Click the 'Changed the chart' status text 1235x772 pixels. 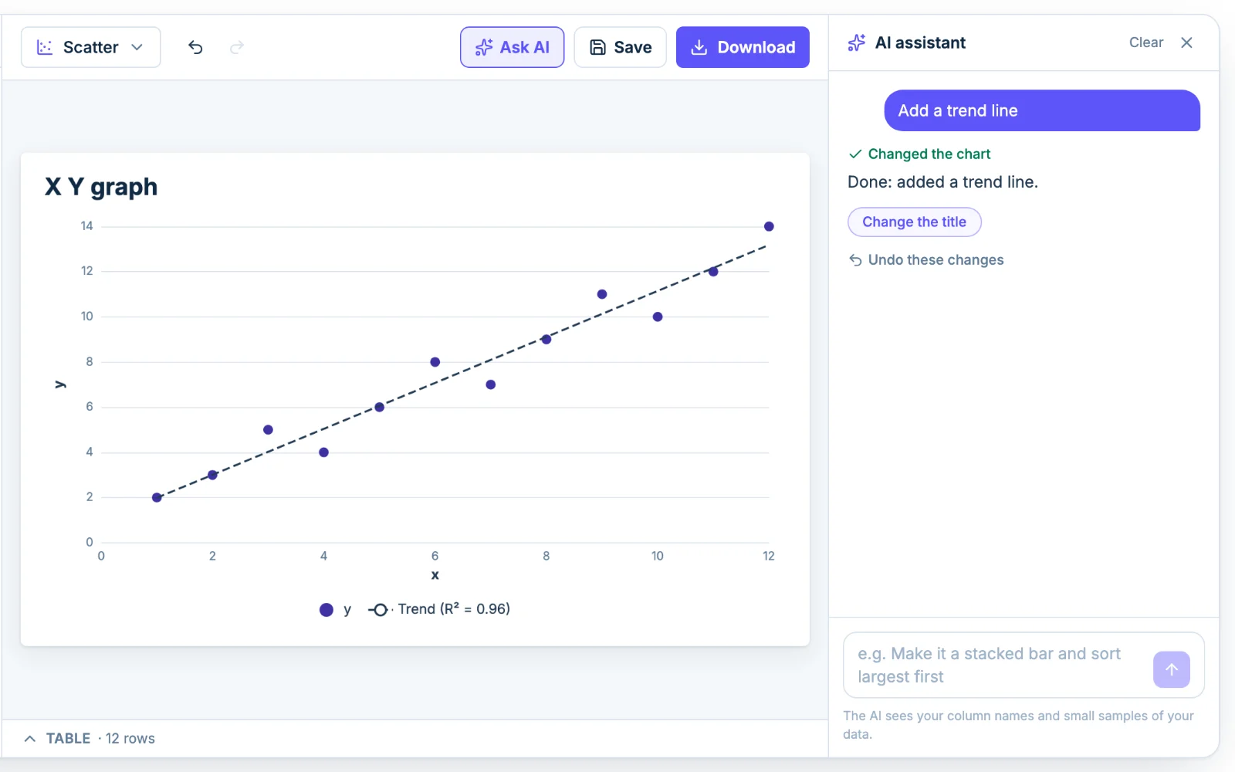point(929,154)
